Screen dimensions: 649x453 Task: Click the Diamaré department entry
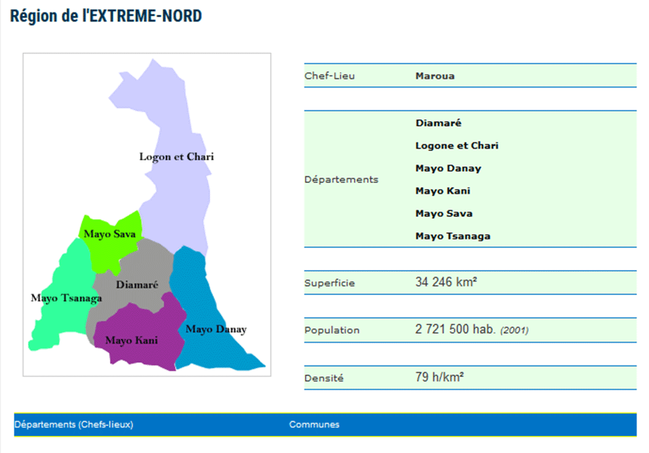tap(438, 122)
